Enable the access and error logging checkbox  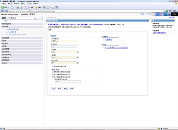click(x=53, y=66)
